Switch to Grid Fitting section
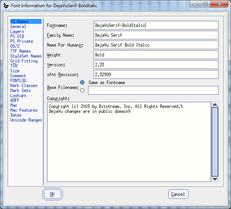This screenshot has width=231, height=209. 24,61
